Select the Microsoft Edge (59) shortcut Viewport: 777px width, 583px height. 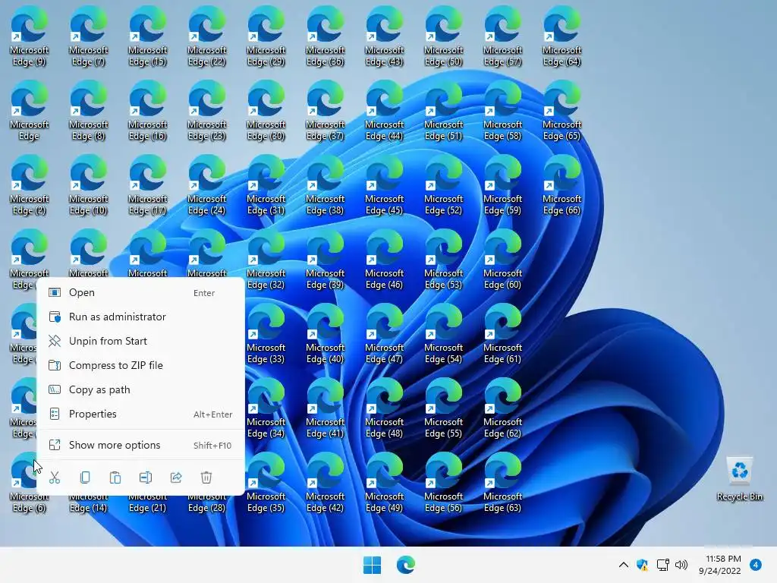[502, 185]
